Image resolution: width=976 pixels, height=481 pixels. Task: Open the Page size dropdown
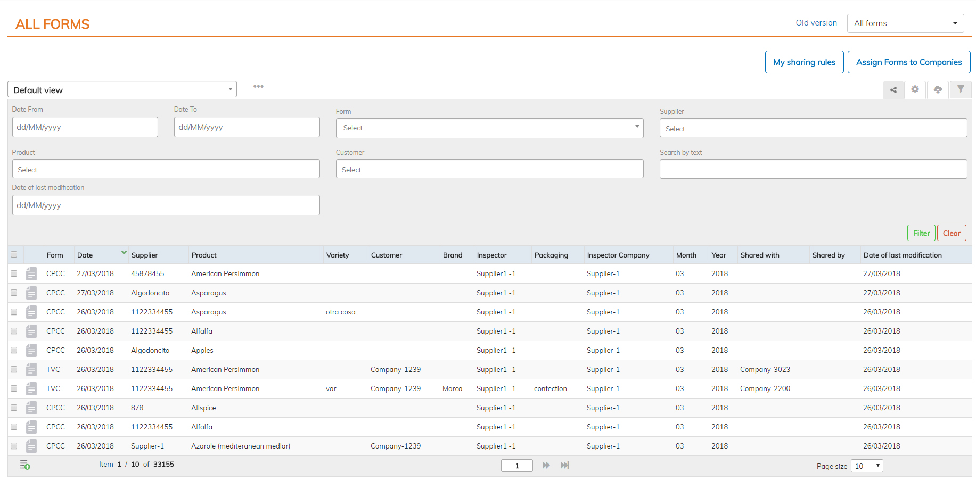click(867, 466)
